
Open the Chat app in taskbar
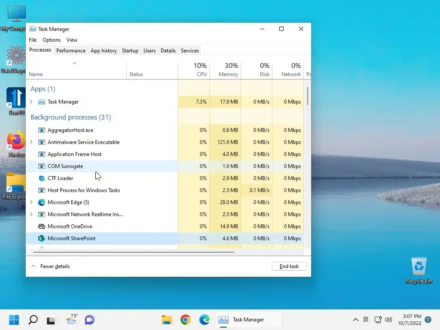pos(89,320)
